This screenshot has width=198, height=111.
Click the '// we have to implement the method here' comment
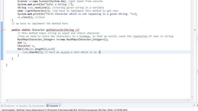point(40,23)
